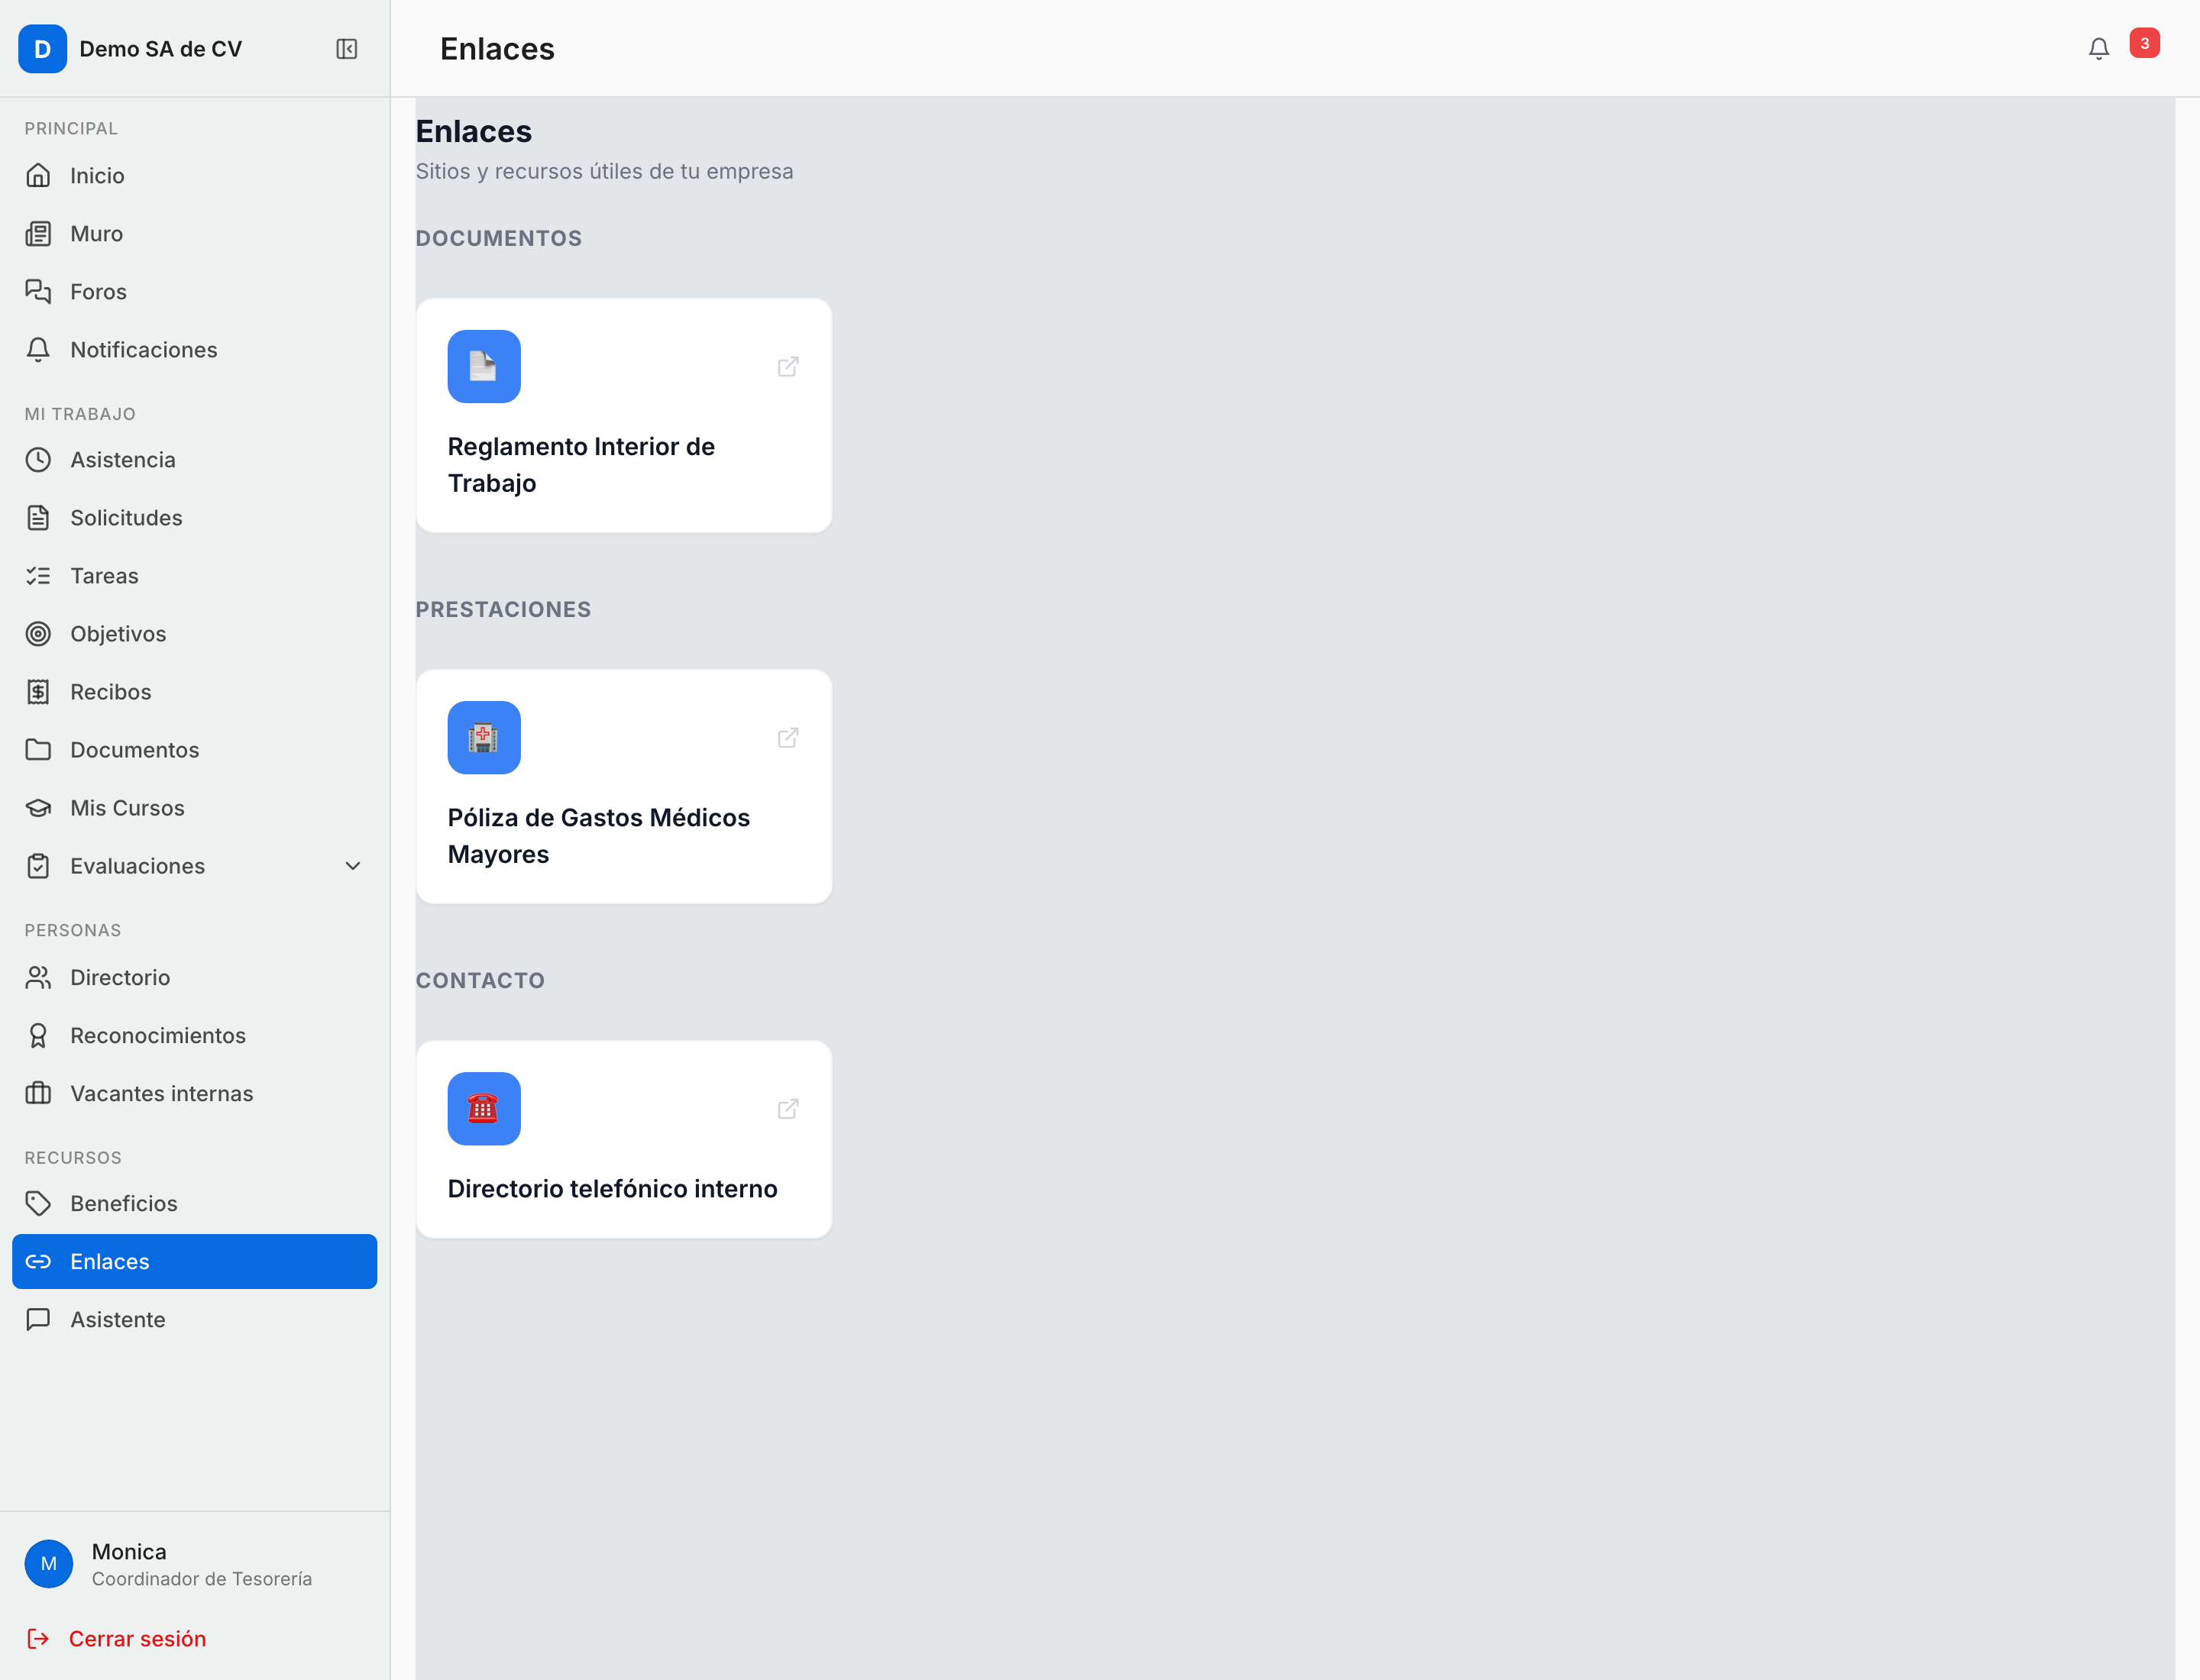The image size is (2200, 1680).
Task: Click user name Monica in sidebar footer
Action: click(129, 1552)
